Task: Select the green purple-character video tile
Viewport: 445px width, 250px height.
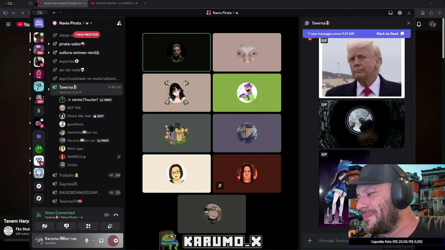Action: (x=247, y=93)
